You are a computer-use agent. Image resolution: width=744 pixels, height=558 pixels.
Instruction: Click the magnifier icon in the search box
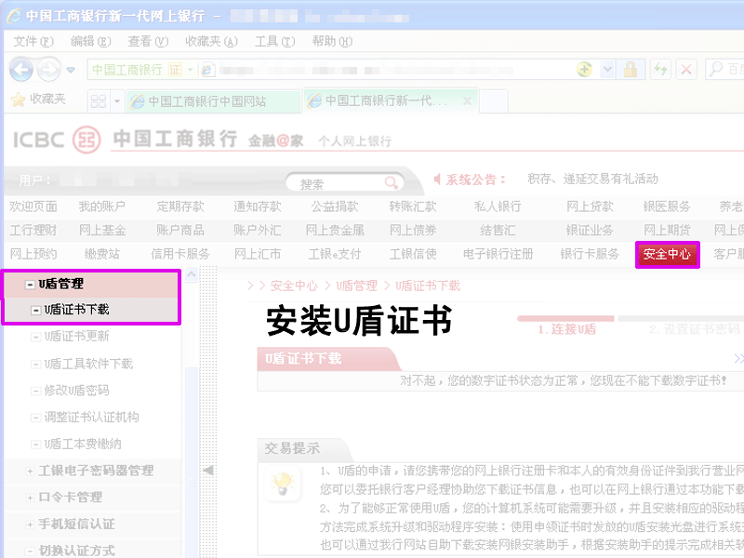(x=389, y=181)
